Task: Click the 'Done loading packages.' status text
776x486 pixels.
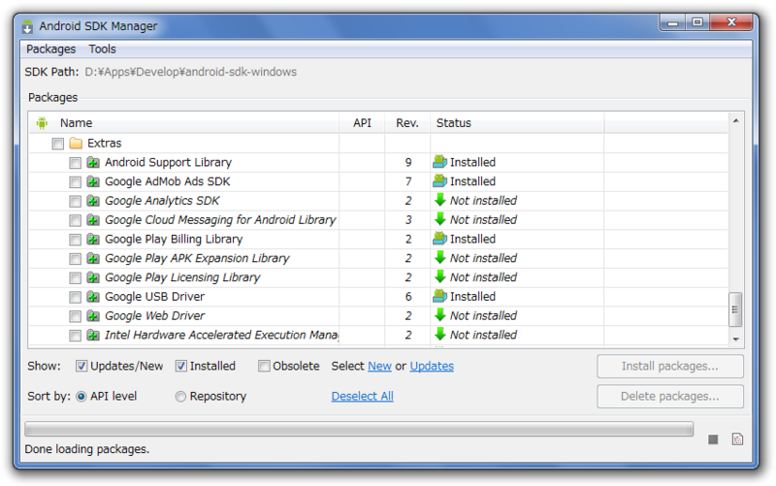Action: 87,449
